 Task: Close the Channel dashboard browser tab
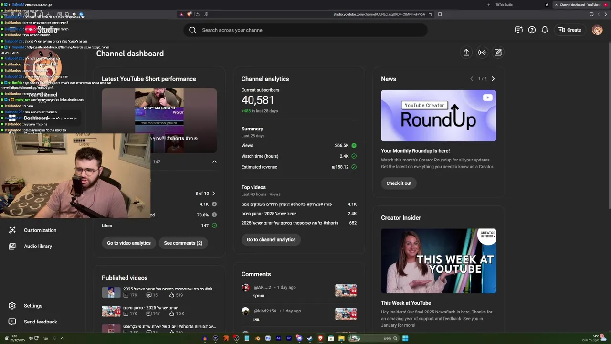click(x=556, y=5)
